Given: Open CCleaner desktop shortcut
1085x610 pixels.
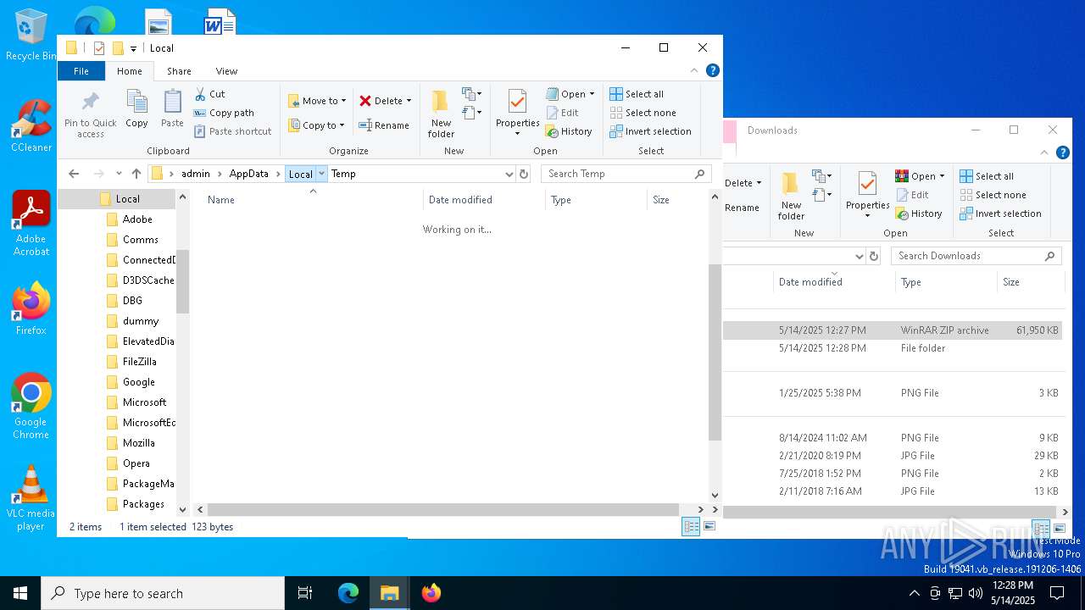Looking at the screenshot, I should pyautogui.click(x=31, y=125).
